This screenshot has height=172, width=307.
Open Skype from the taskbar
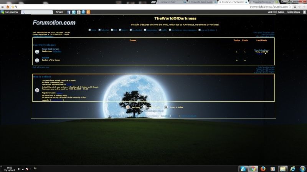click(x=243, y=169)
